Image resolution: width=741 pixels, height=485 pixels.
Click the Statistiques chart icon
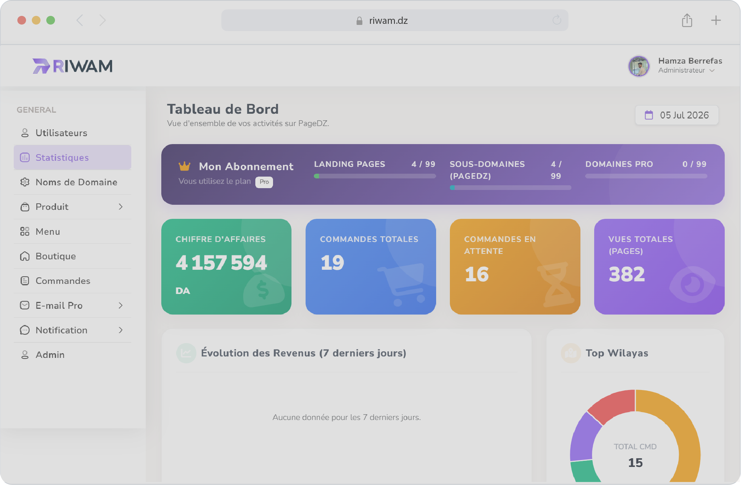click(x=25, y=157)
